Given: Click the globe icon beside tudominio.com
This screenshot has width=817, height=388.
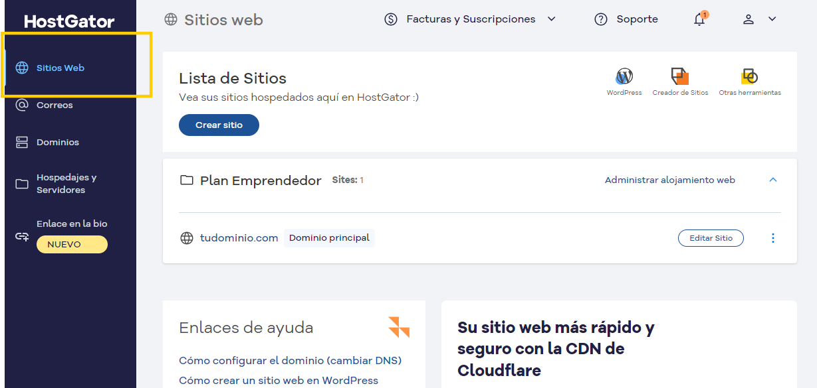Looking at the screenshot, I should [187, 238].
